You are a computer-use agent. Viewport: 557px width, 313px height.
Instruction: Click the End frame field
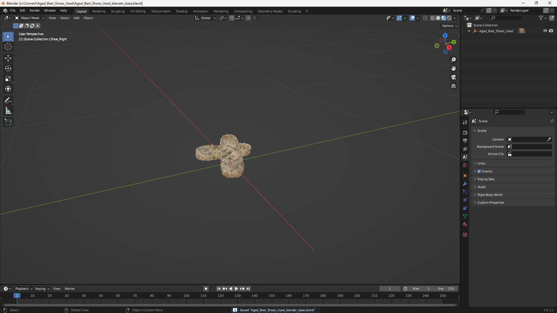point(446,289)
